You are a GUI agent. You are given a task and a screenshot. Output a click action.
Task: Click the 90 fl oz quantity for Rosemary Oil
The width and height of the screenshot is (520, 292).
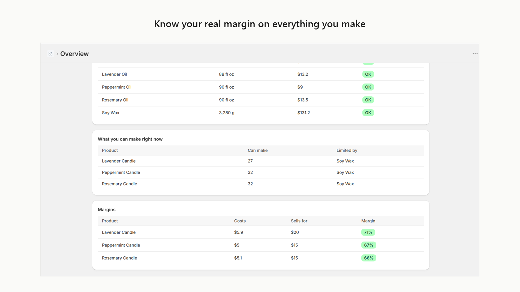pos(227,100)
